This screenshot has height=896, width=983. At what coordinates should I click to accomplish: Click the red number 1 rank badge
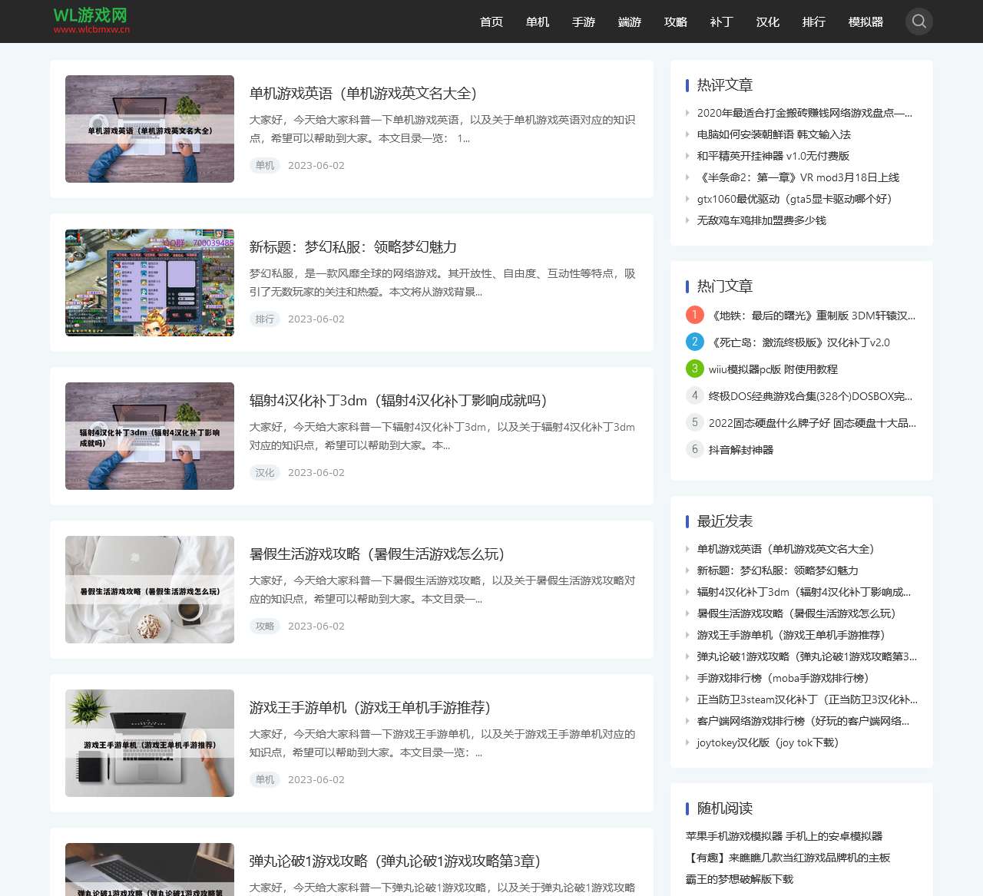pyautogui.click(x=694, y=315)
